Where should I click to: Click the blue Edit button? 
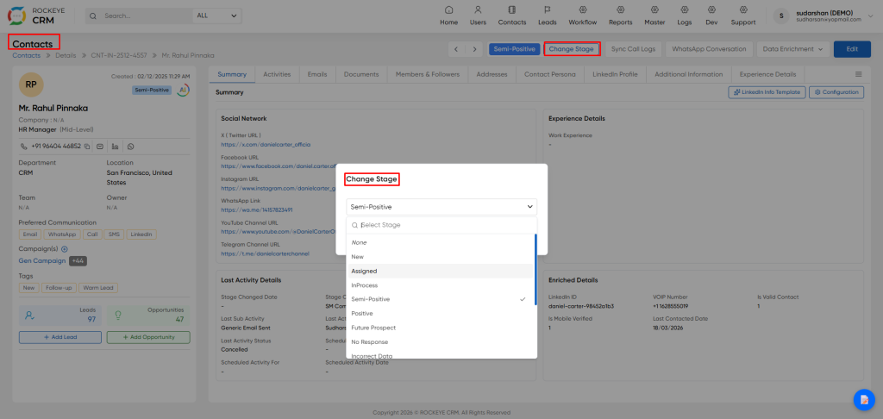point(852,49)
